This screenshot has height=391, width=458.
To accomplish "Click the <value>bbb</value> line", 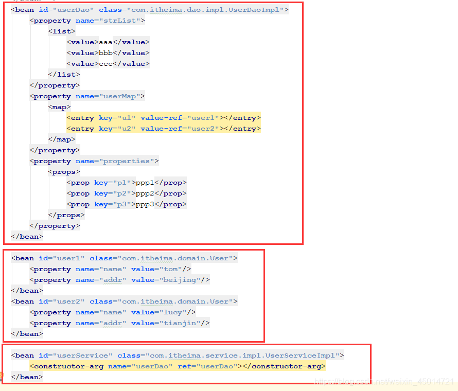I will pos(108,53).
